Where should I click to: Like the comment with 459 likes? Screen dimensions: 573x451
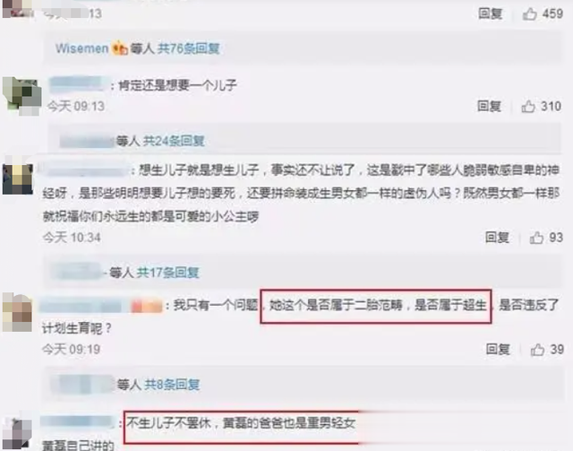tap(529, 14)
